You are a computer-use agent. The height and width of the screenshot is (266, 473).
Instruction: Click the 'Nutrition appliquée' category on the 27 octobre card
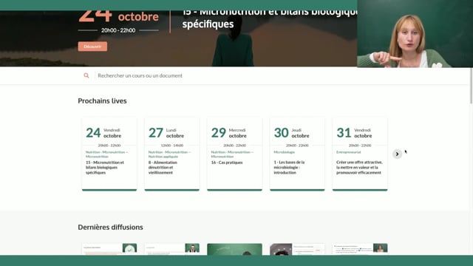[163, 157]
